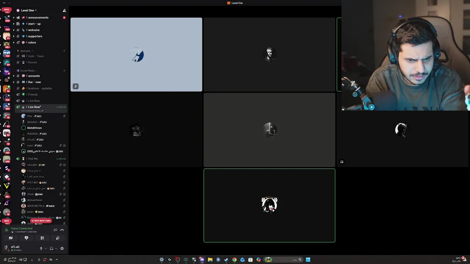
Task: Open activities launcher button
Action: coord(42,238)
